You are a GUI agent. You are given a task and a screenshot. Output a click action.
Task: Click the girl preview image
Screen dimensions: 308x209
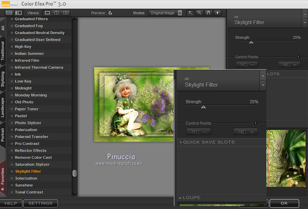pos(134,105)
